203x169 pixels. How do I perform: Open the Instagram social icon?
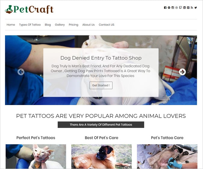(x=173, y=8)
